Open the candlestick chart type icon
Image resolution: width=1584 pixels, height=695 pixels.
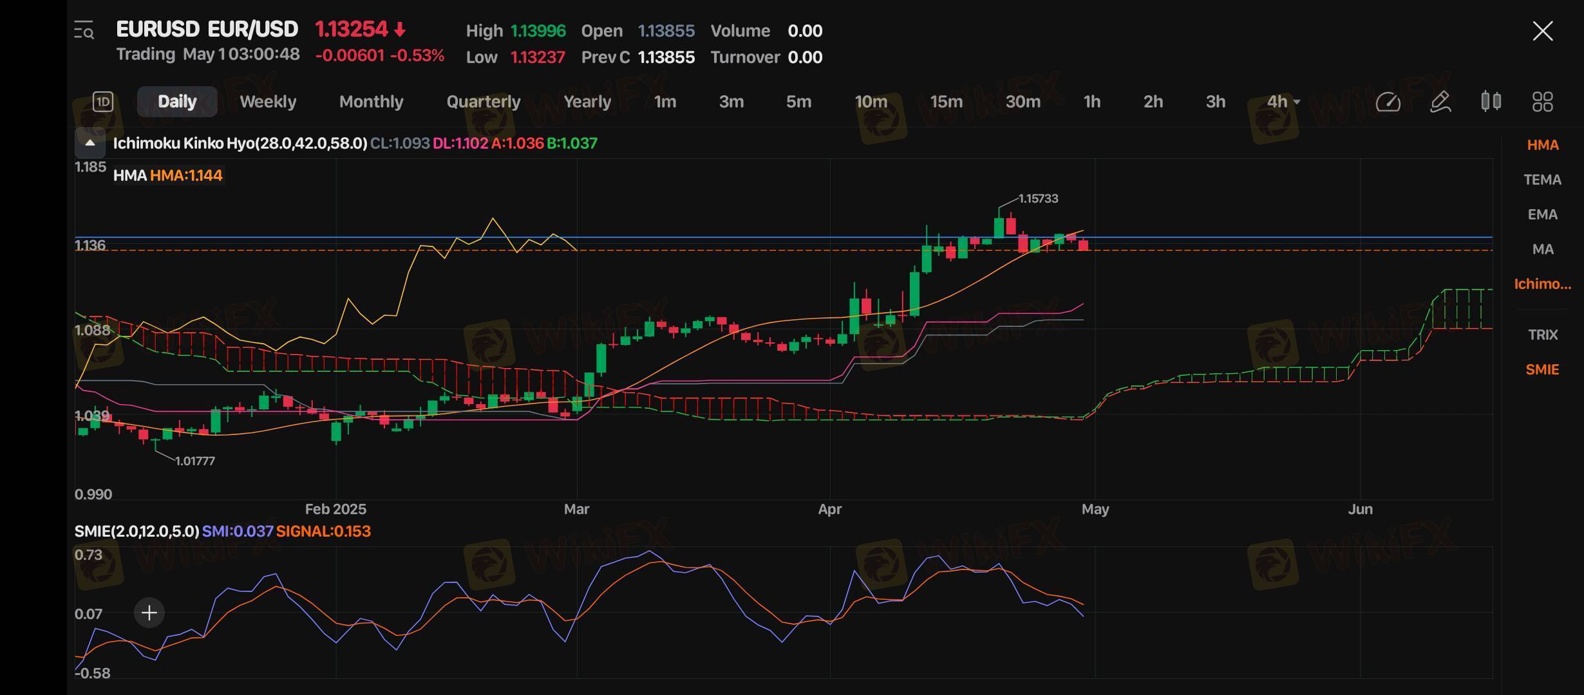(x=1491, y=102)
